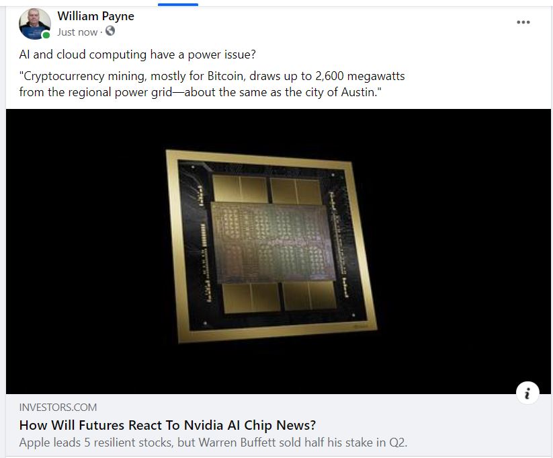Open William Payne's profile name link
The height and width of the screenshot is (458, 553).
[x=95, y=16]
